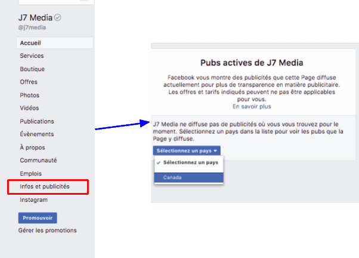This screenshot has height=258, width=359.
Task: Click the En savoir plus link
Action: click(252, 106)
